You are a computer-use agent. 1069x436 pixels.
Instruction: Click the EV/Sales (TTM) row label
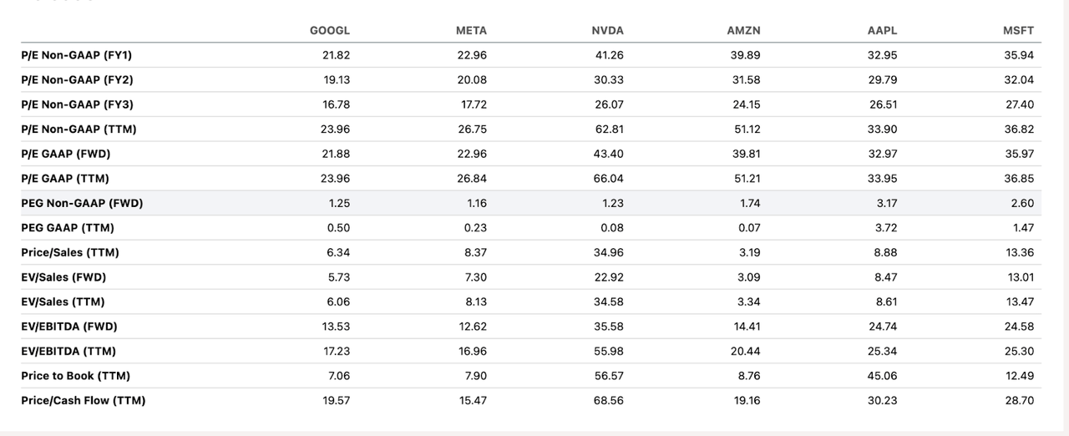click(x=63, y=302)
